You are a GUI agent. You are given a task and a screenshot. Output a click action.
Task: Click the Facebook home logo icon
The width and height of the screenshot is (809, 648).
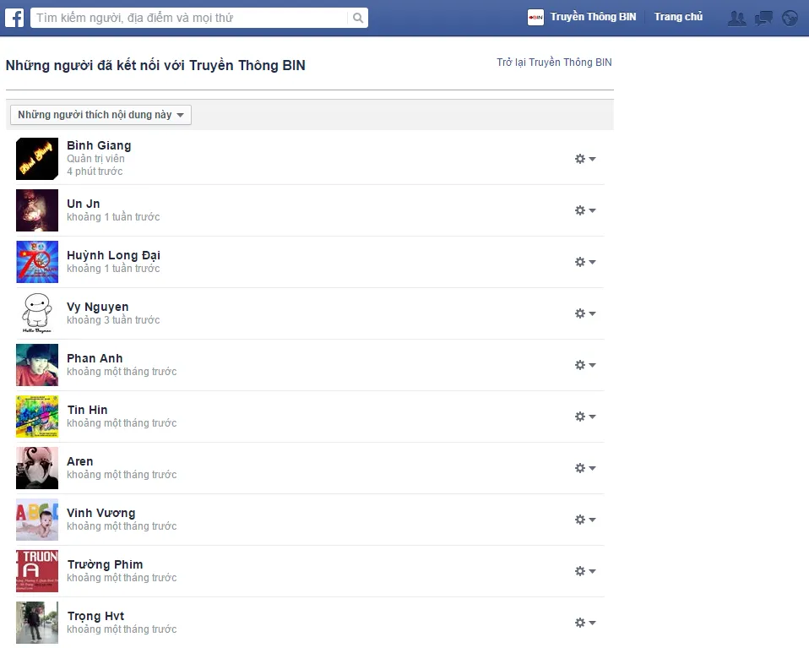click(14, 16)
